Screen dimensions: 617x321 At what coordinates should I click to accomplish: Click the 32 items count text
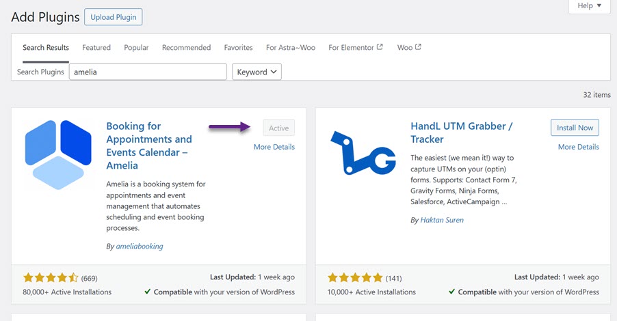coord(597,95)
